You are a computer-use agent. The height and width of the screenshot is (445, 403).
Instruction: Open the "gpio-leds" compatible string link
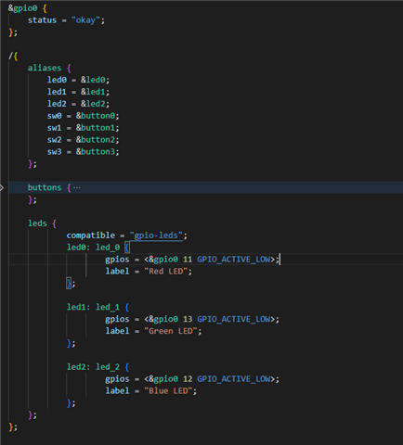156,235
